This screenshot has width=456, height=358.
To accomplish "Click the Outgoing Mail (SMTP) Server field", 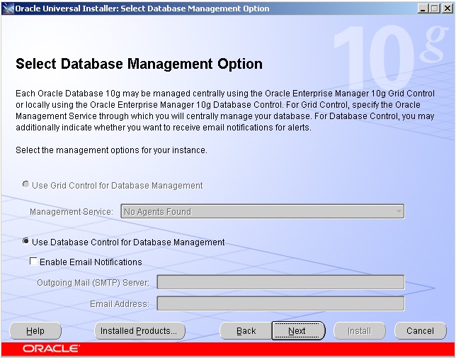I will click(280, 283).
